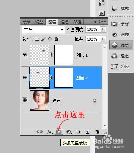This screenshot has height=153, width=134.
Task: Click the create new layer icon
Action: pos(88,132)
